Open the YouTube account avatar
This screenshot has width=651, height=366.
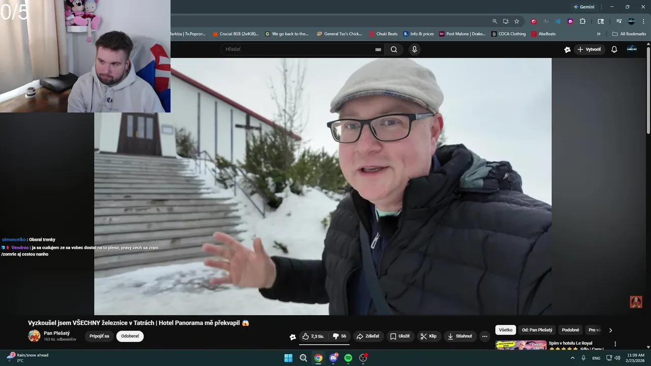coord(632,49)
